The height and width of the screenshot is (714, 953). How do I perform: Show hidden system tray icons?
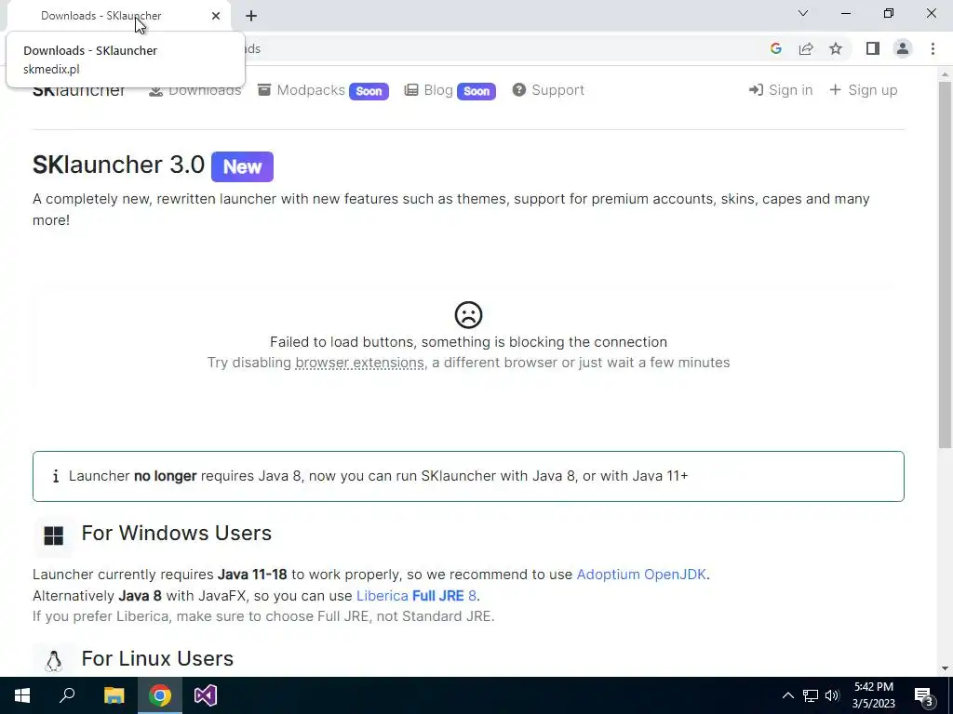787,695
